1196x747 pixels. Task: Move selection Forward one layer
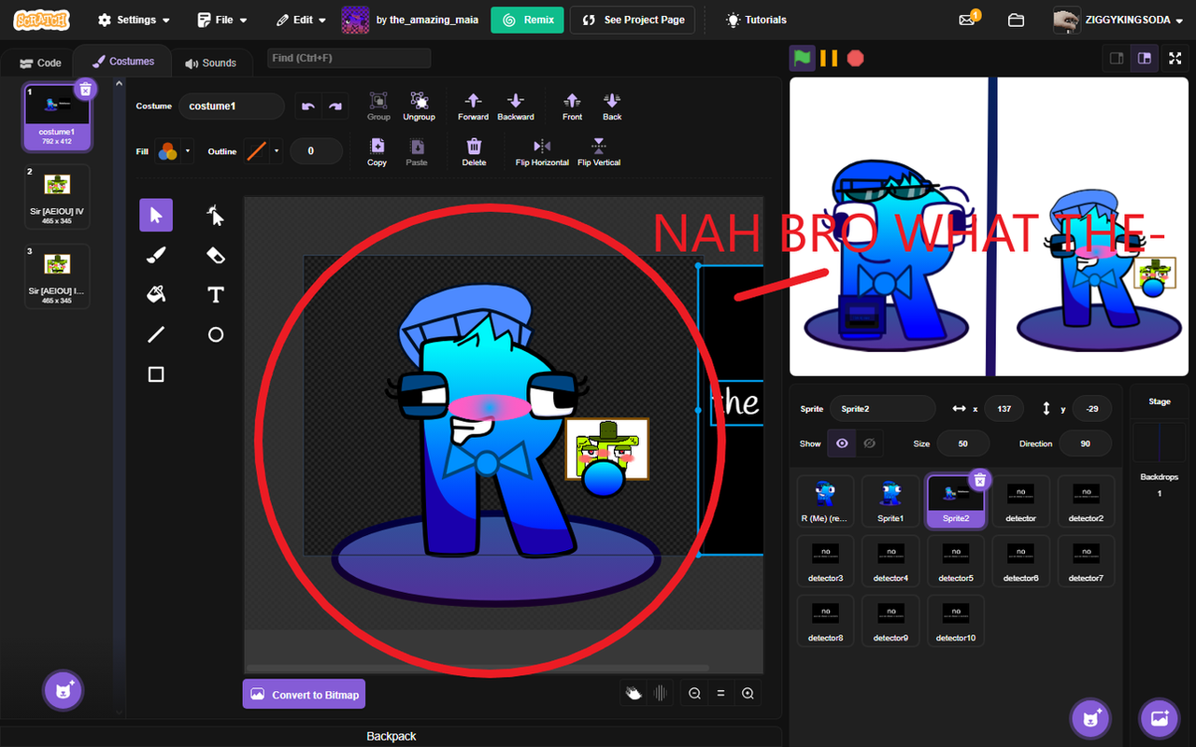(x=473, y=106)
